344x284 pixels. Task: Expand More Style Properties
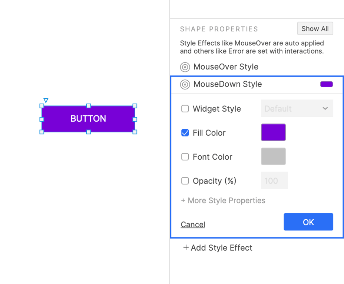click(223, 200)
